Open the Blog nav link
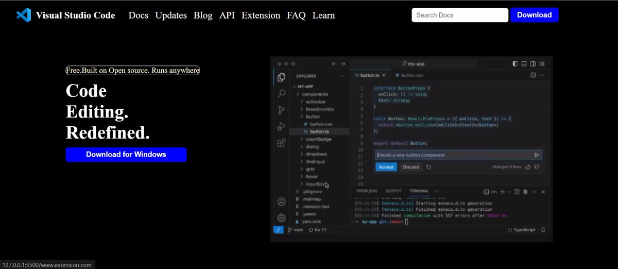618x269 pixels. coord(203,15)
